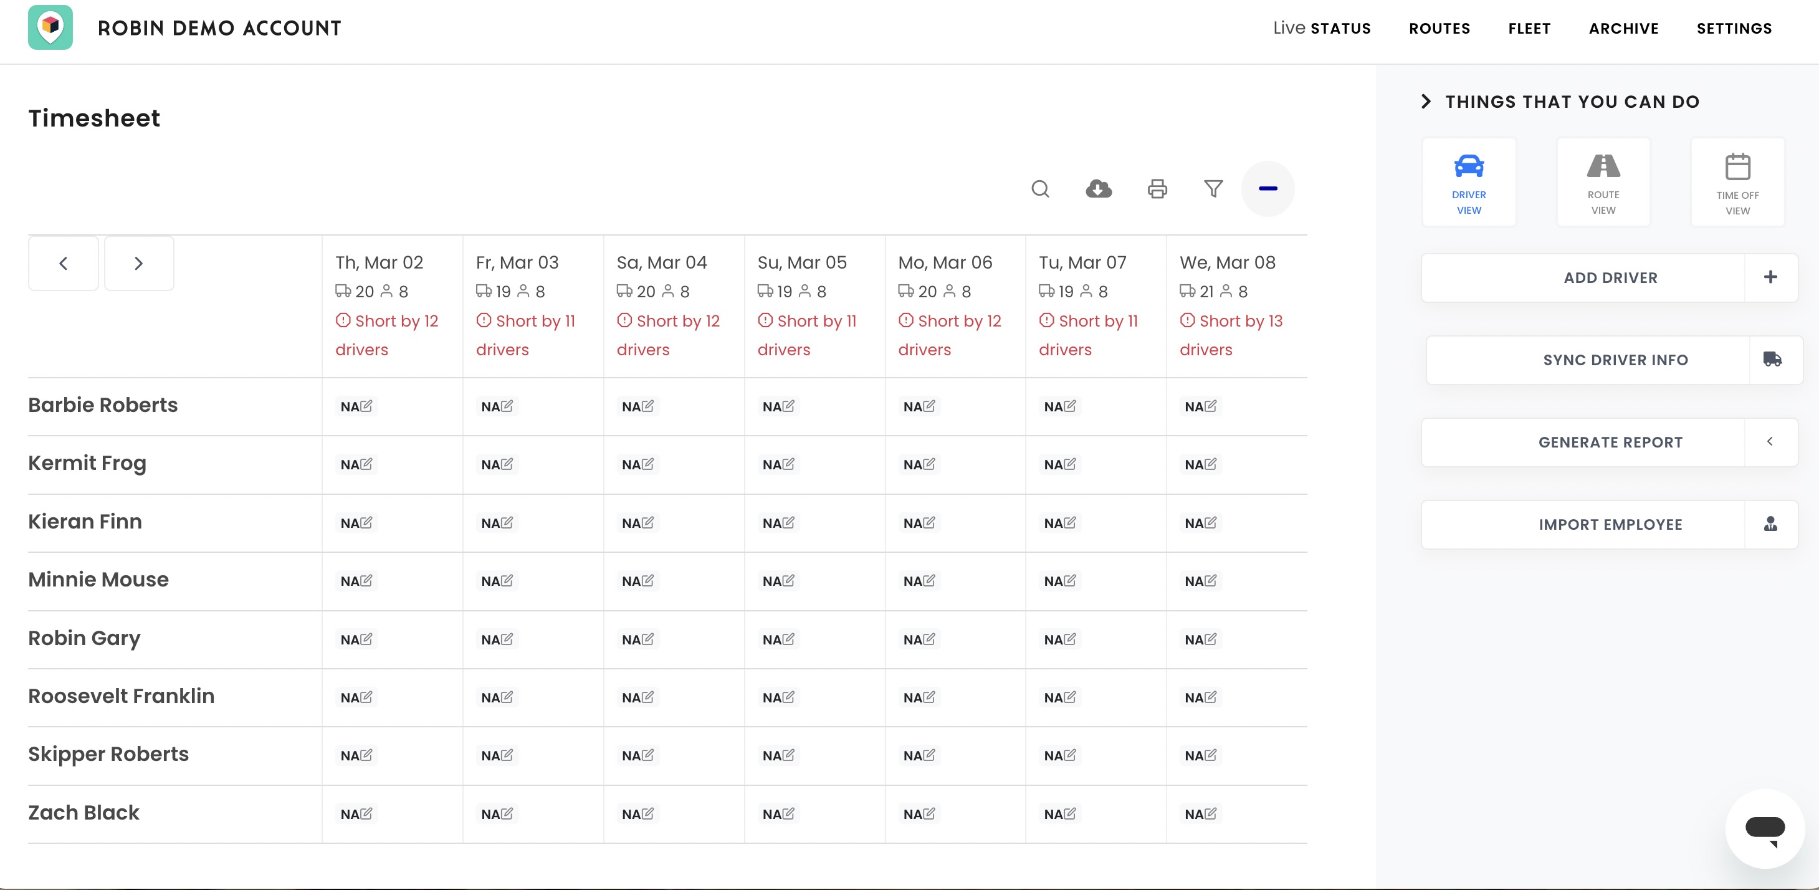Image resolution: width=1819 pixels, height=890 pixels.
Task: Go to next week arrow
Action: (139, 264)
